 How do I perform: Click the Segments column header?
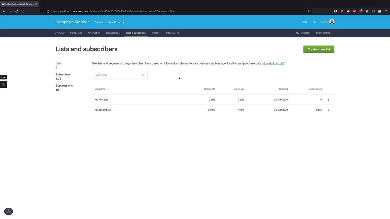pos(210,89)
